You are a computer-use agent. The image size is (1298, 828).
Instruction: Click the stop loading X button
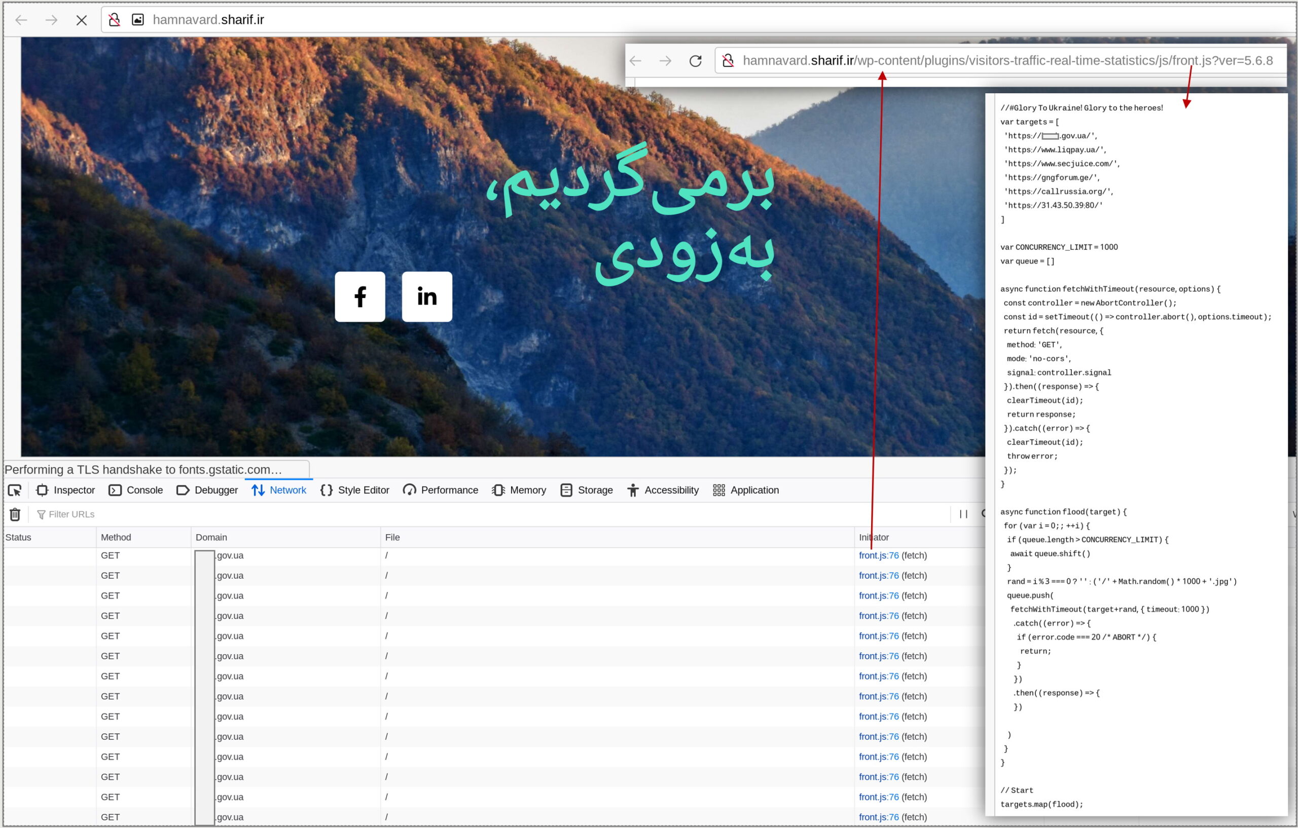(82, 20)
